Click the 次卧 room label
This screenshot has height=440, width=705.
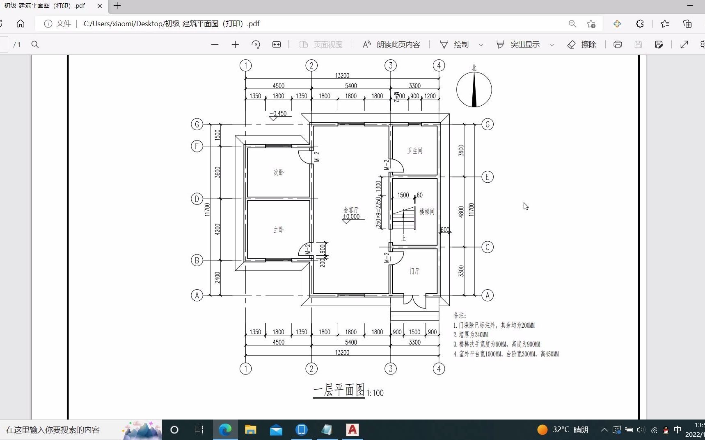[x=278, y=172]
